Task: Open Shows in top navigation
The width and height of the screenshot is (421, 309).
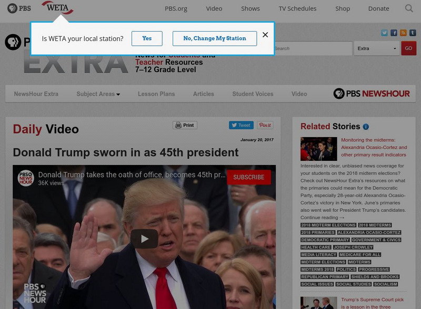Action: click(250, 8)
